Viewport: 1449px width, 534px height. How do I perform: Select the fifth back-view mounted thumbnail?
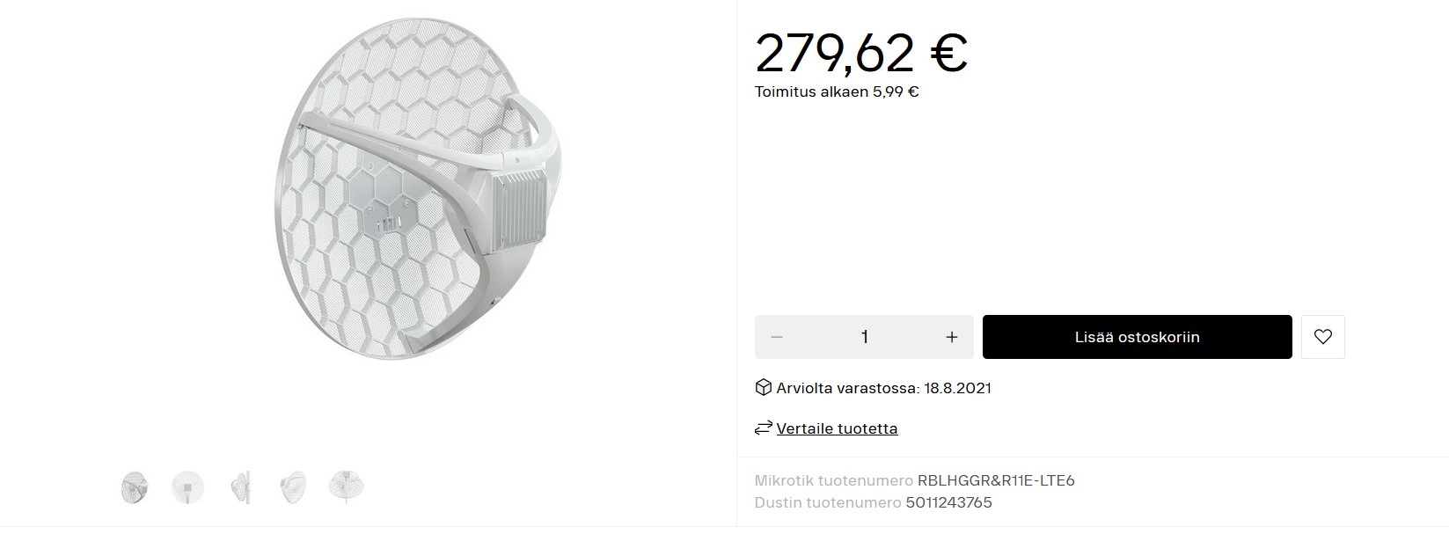(x=346, y=486)
